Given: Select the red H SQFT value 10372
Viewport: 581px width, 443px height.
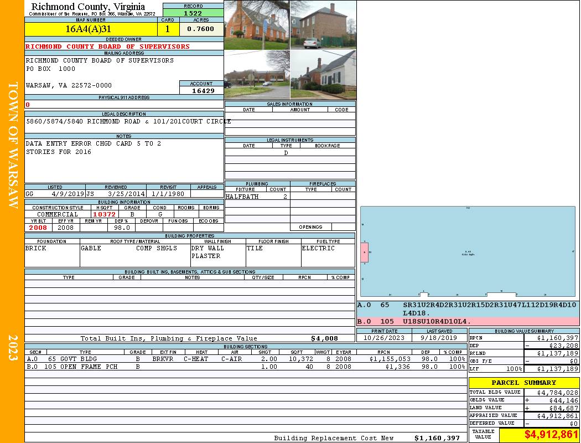Looking at the screenshot, I should (x=105, y=214).
